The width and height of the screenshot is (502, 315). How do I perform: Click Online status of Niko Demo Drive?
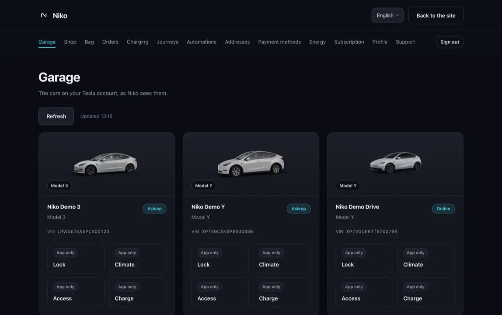click(443, 209)
